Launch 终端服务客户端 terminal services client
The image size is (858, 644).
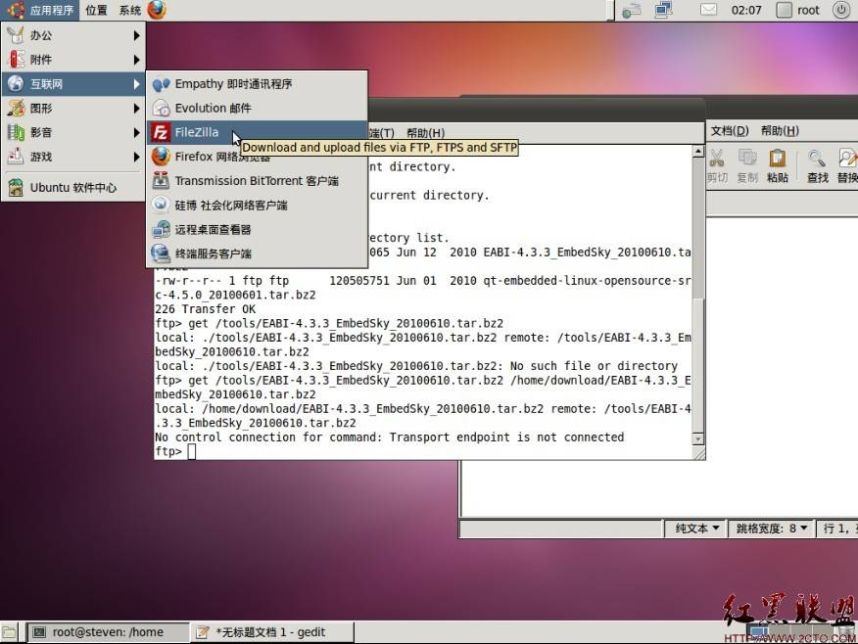tap(258, 253)
